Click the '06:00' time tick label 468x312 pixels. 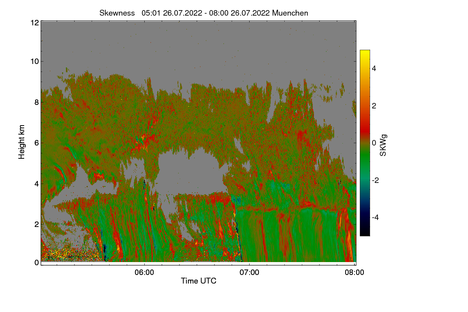pyautogui.click(x=144, y=273)
